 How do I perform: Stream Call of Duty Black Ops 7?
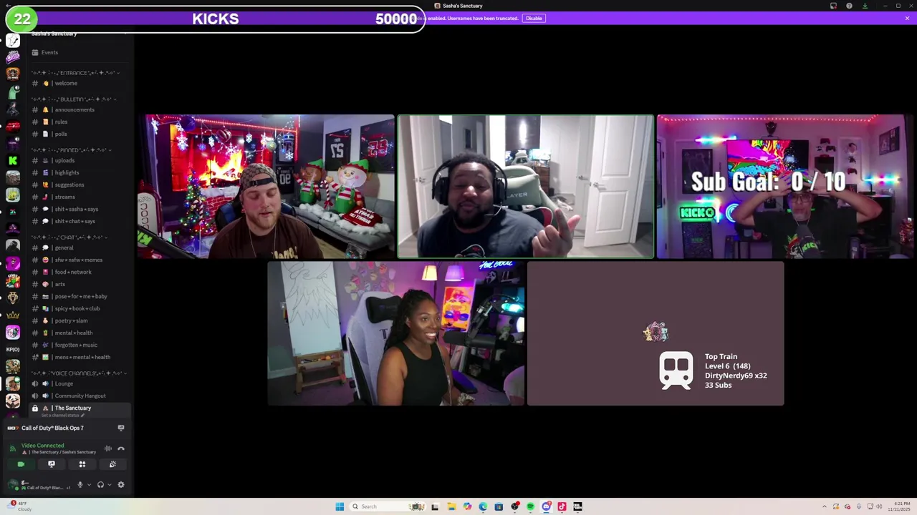(121, 428)
